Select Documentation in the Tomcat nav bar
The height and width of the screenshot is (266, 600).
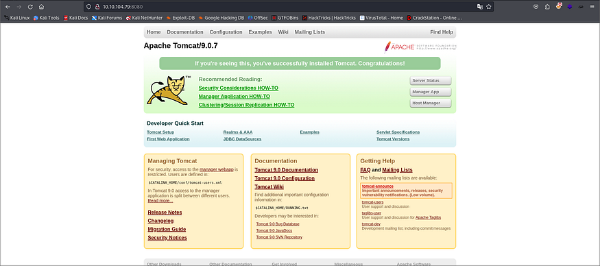click(185, 32)
